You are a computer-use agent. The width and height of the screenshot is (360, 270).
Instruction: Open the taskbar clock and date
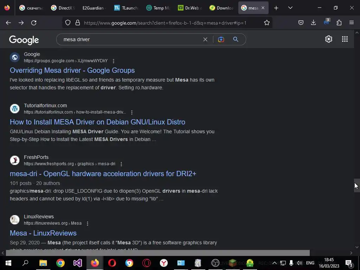[329, 263]
